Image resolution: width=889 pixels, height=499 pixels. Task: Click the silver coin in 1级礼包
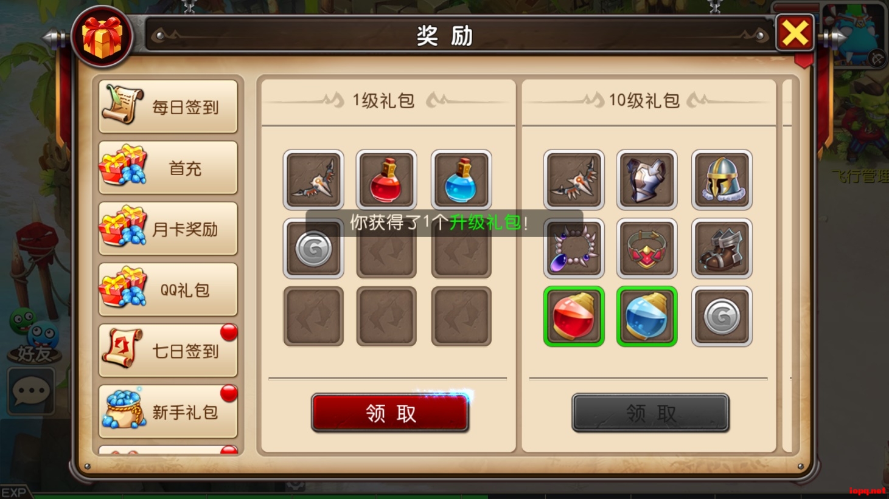point(313,248)
